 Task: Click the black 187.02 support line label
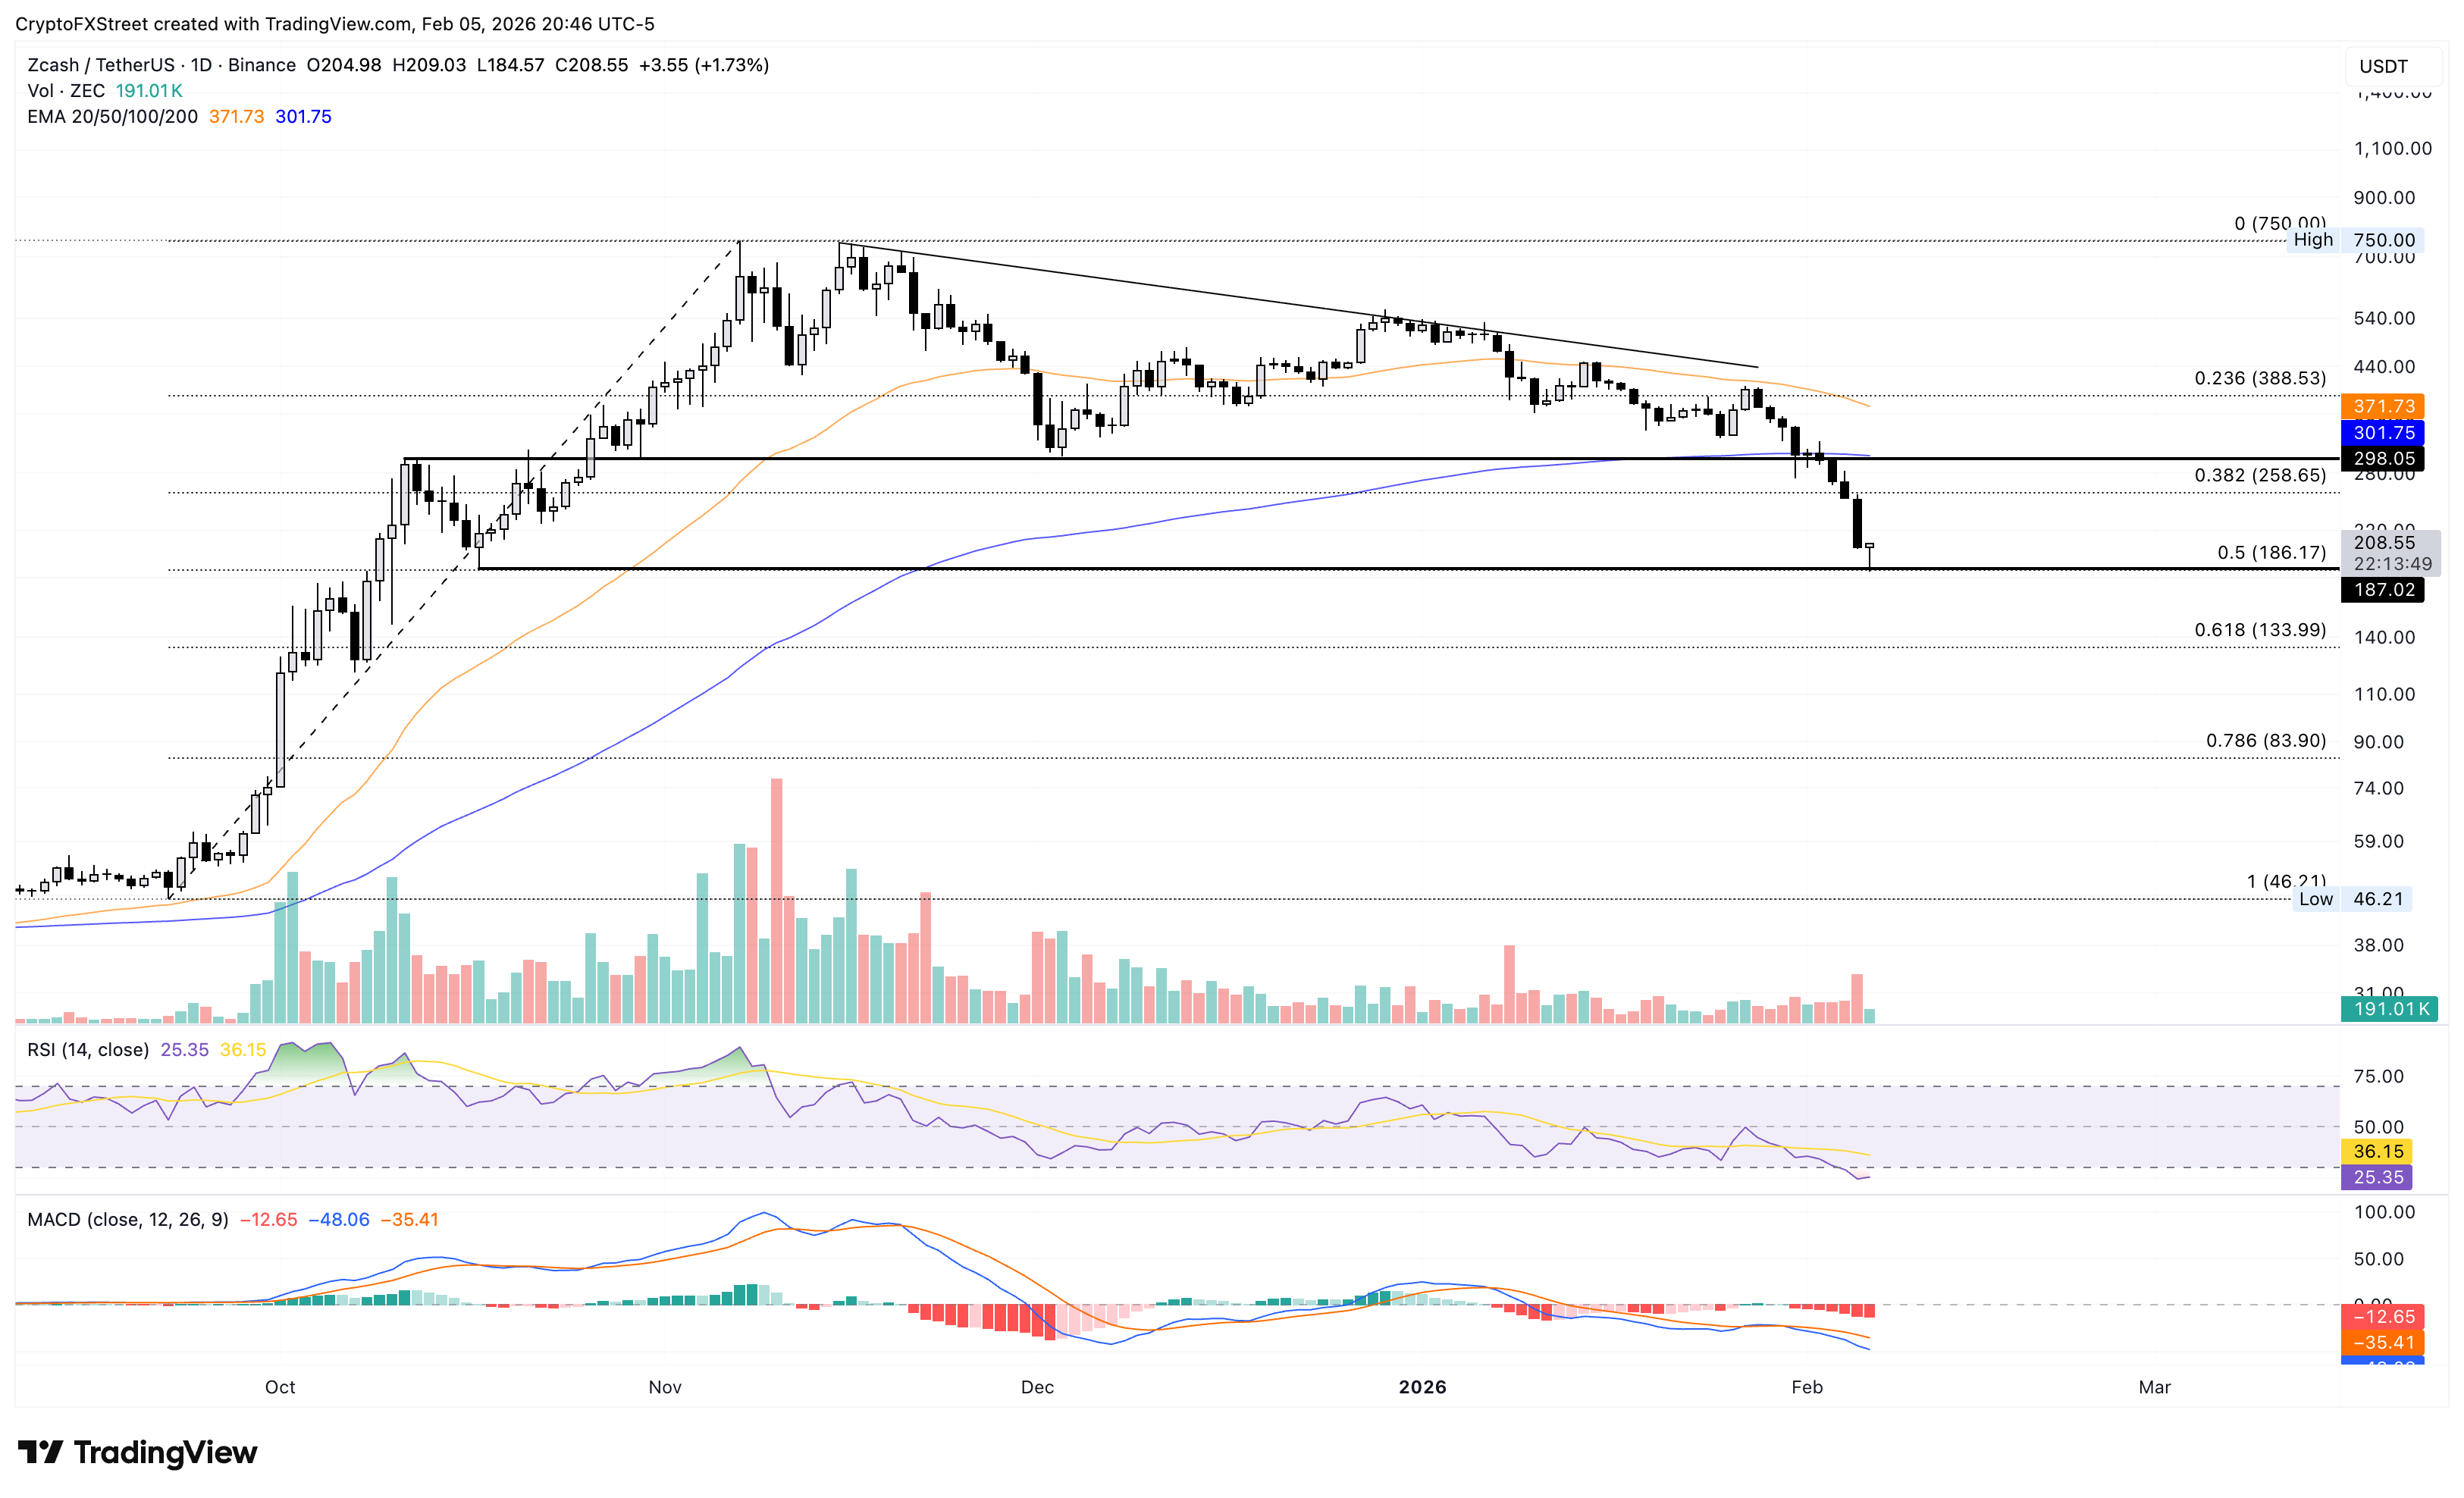click(x=2382, y=589)
